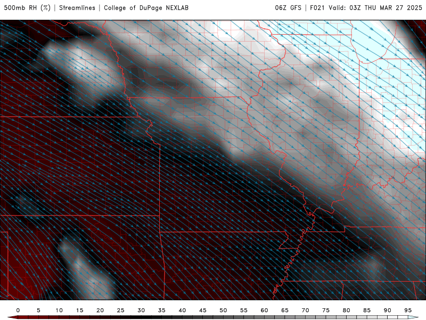Click the "70" color scale label

click(305, 310)
